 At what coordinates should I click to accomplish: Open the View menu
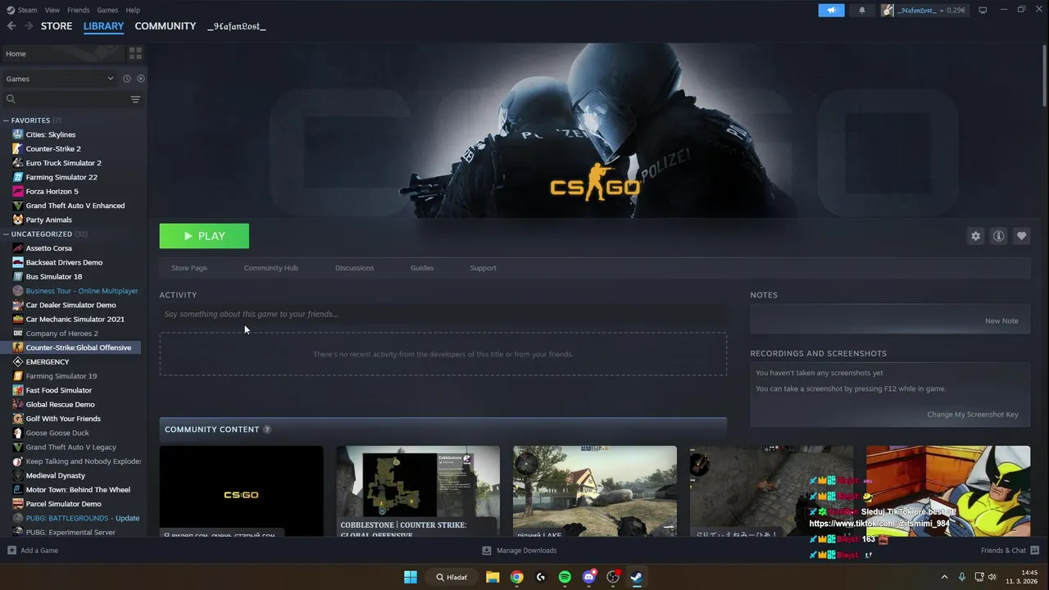pyautogui.click(x=52, y=10)
